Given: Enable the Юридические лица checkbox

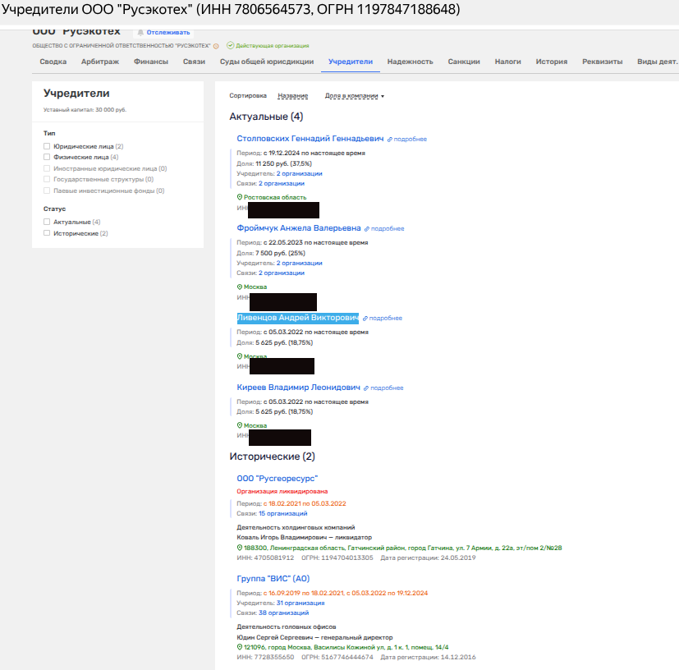Looking at the screenshot, I should pos(47,146).
